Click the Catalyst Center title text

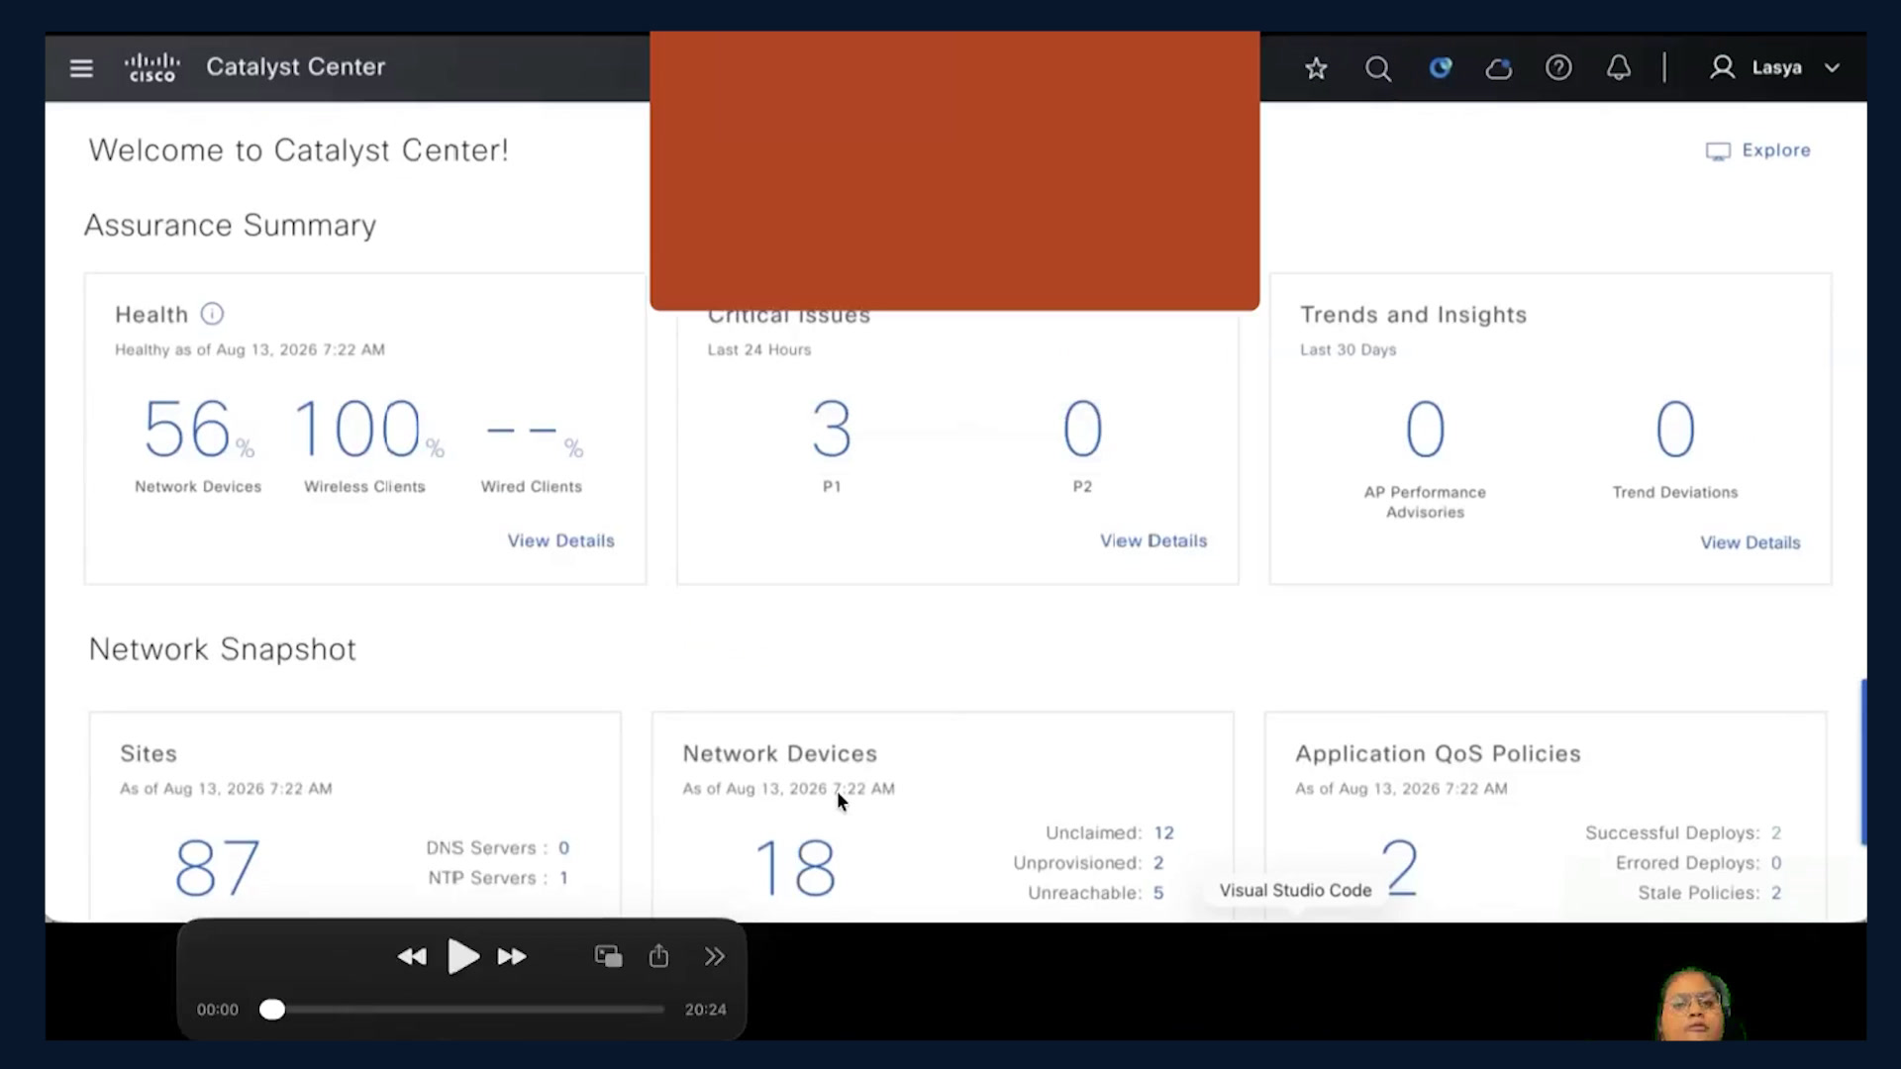click(x=295, y=67)
